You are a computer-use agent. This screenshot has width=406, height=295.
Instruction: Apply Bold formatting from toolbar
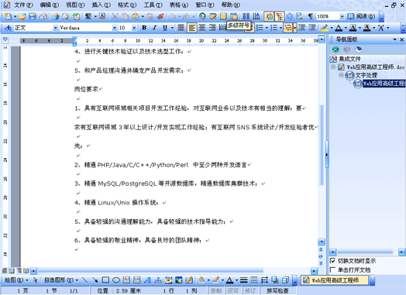144,27
